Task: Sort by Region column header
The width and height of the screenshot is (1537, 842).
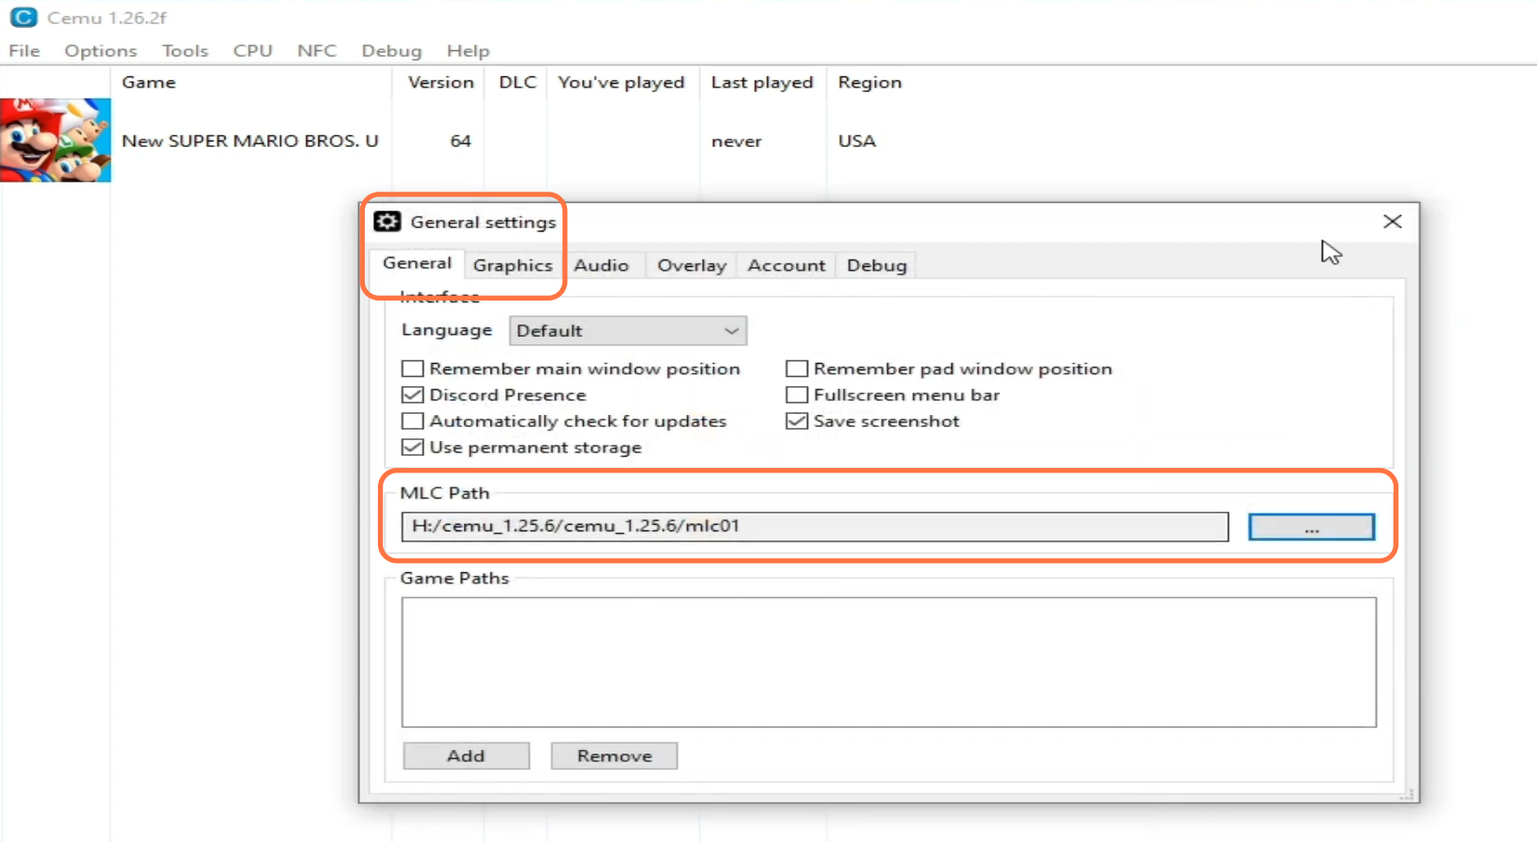Action: click(870, 82)
